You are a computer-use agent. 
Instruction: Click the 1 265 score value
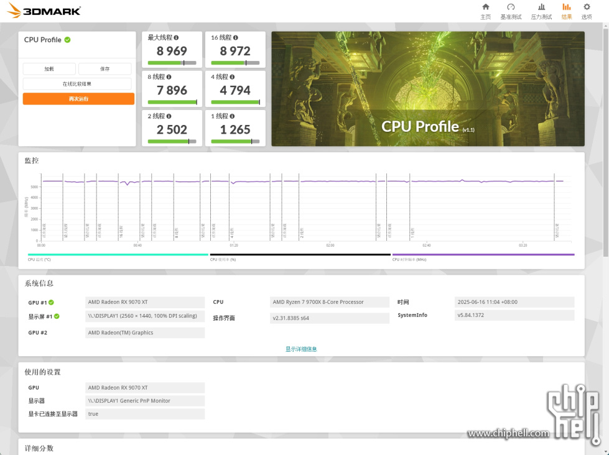(235, 129)
